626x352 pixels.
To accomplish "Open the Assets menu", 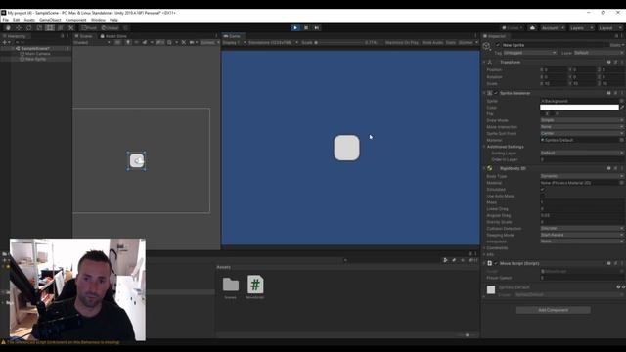I will click(x=29, y=20).
